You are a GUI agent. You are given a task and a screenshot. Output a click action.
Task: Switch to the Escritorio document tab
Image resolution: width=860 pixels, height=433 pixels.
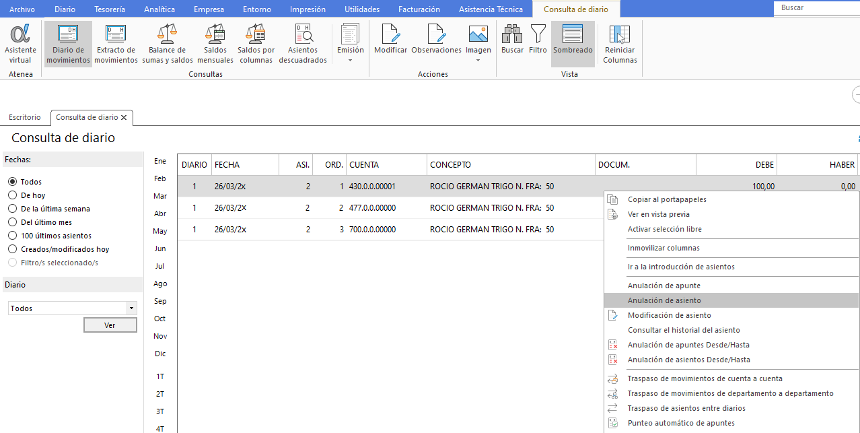25,117
